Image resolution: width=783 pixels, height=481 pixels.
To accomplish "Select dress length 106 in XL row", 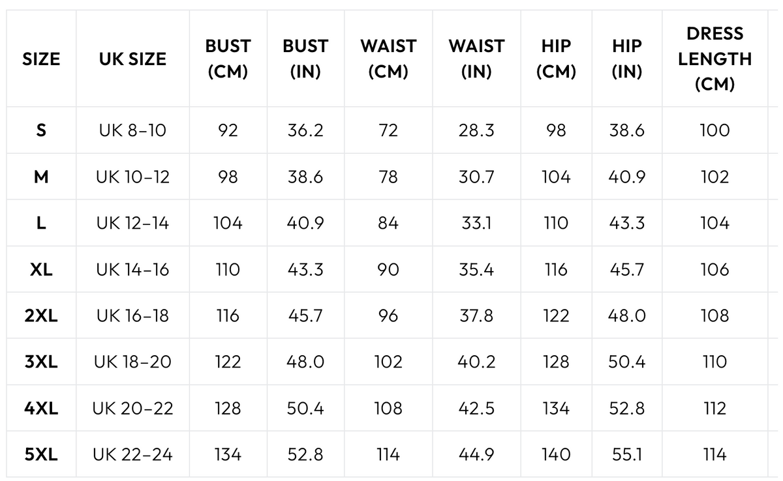I will (714, 269).
